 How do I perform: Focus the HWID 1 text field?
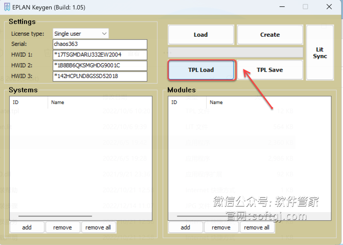[100, 55]
